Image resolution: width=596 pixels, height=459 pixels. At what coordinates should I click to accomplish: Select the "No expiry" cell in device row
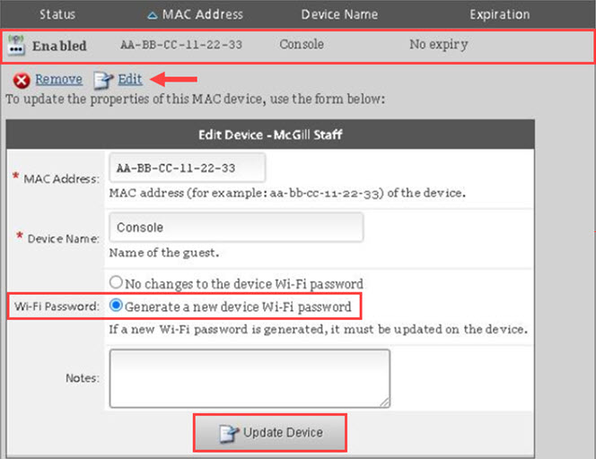(x=439, y=45)
